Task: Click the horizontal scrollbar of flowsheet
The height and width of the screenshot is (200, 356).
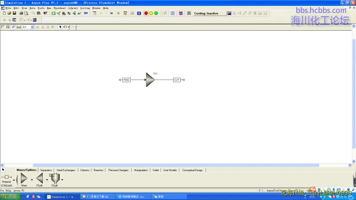Action: 176,165
